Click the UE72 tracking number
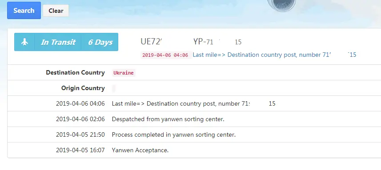 point(152,42)
